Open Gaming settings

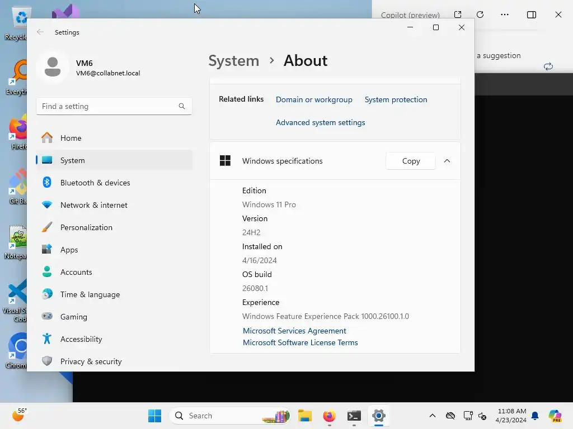tap(114, 317)
